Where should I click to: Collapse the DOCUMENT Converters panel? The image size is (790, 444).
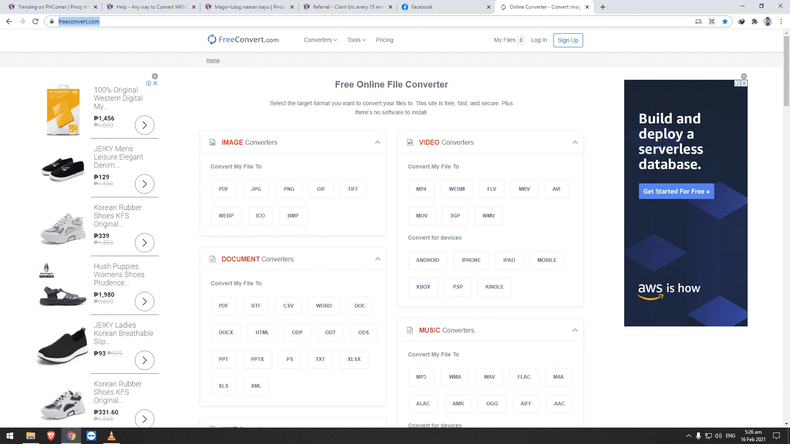click(378, 259)
